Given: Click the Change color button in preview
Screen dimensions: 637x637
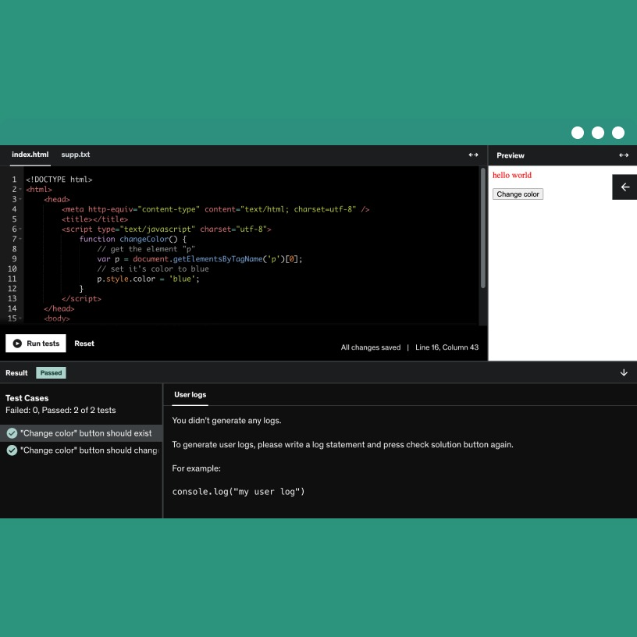Looking at the screenshot, I should (x=518, y=194).
